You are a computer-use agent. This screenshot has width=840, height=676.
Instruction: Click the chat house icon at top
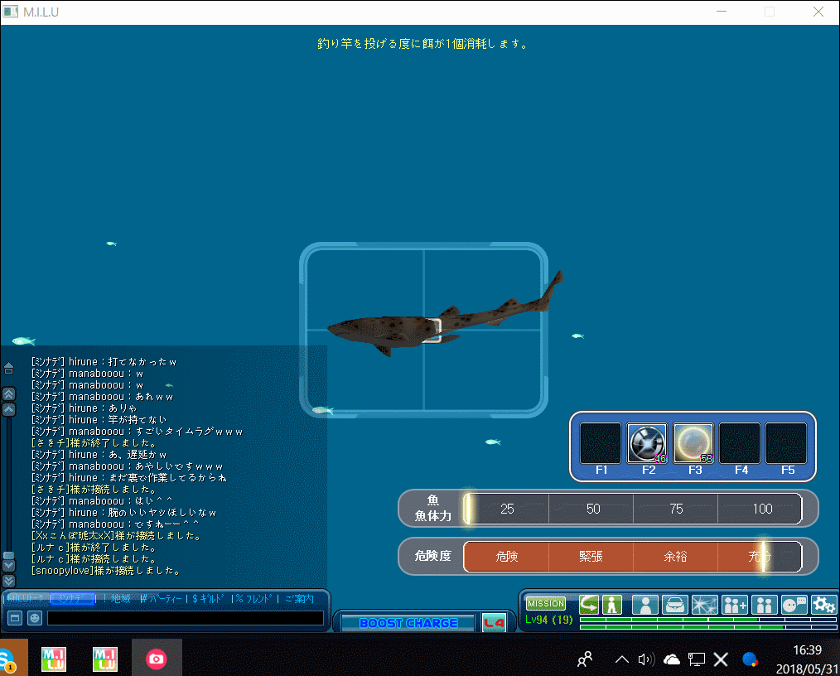click(8, 369)
